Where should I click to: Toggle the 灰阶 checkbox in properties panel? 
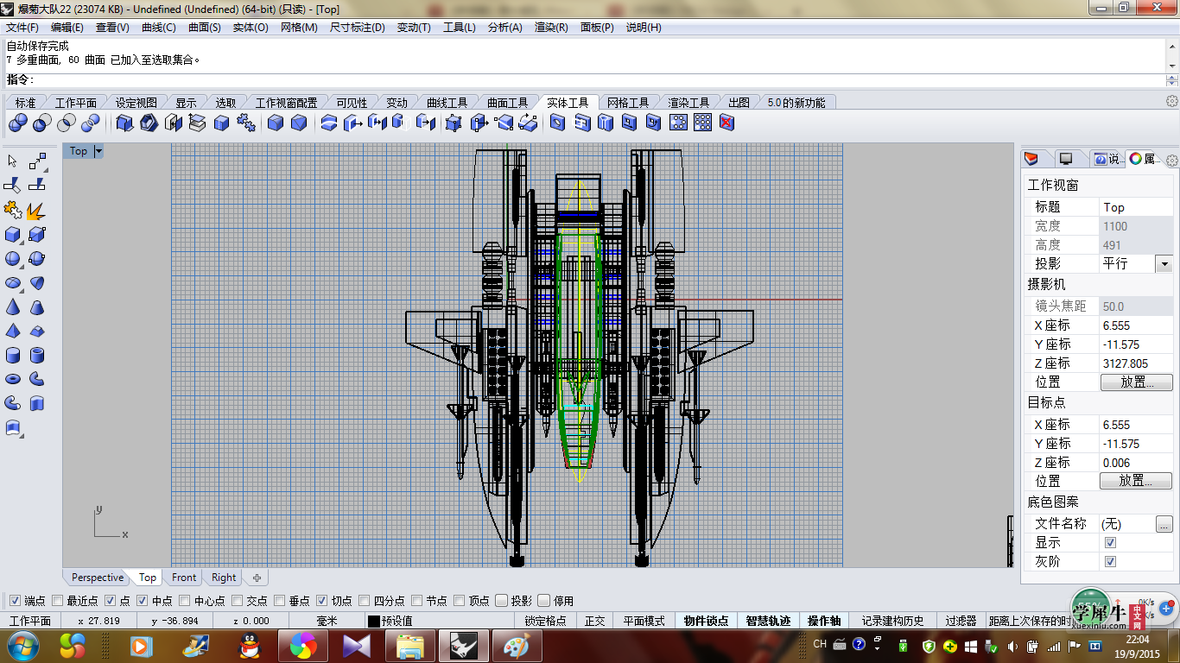(x=1111, y=562)
